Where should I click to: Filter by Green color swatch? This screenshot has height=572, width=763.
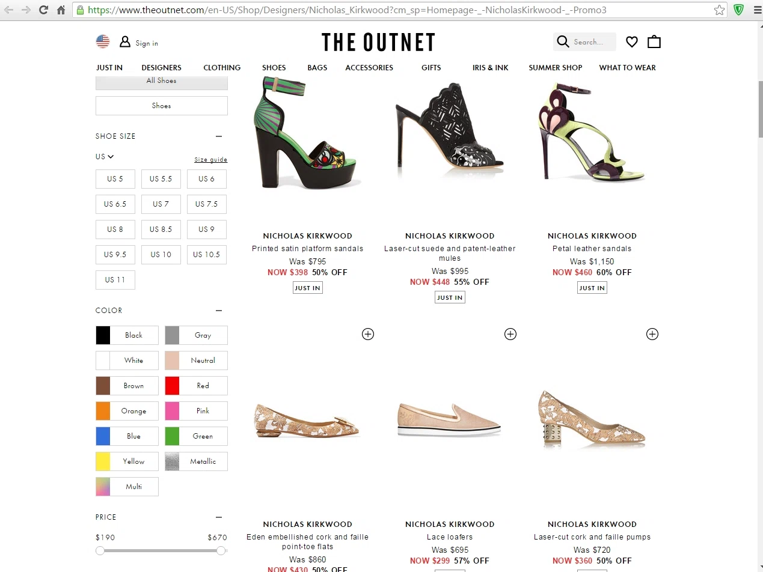[196, 436]
